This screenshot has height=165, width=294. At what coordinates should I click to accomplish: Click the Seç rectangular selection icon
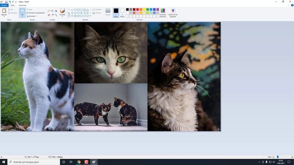point(23,11)
